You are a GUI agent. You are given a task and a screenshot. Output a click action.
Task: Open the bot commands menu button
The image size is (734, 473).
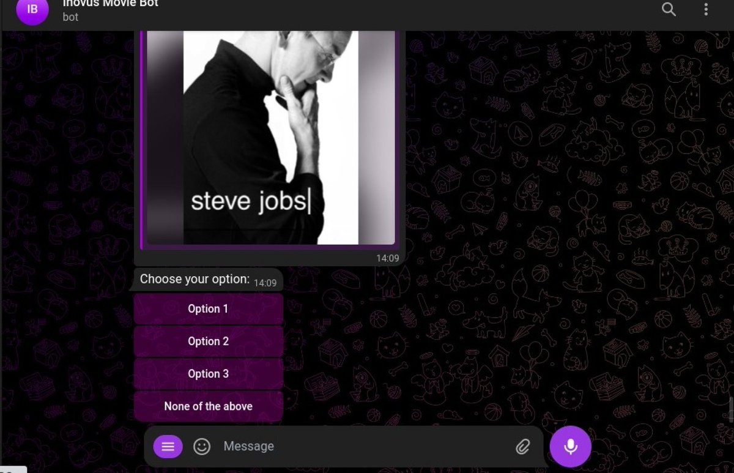[x=168, y=447]
